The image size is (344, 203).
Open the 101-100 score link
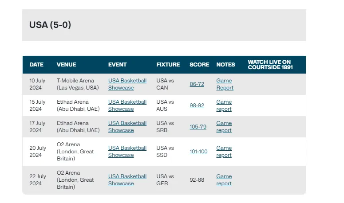click(x=198, y=151)
